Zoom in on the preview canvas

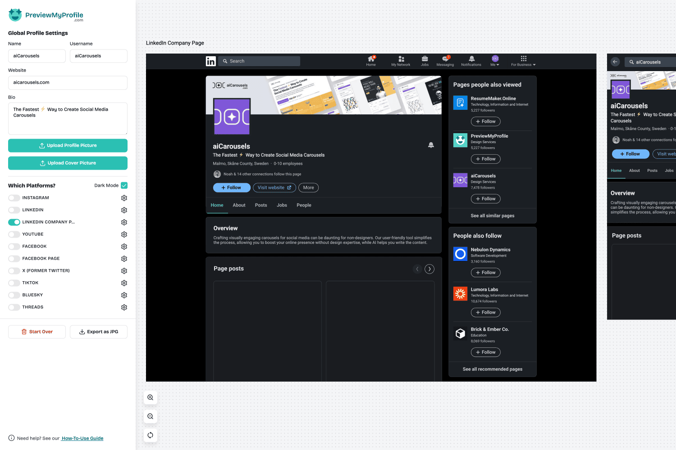[151, 397]
